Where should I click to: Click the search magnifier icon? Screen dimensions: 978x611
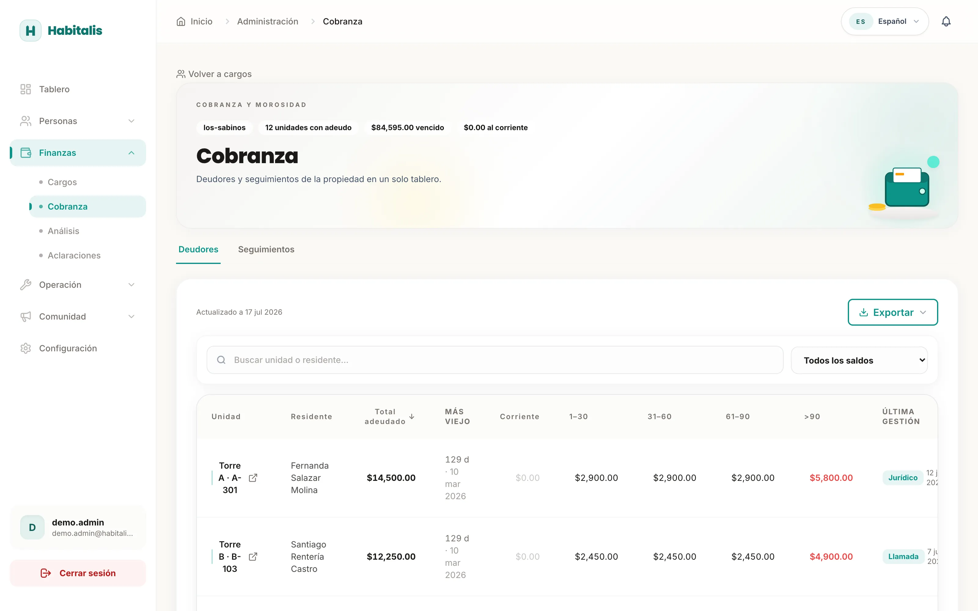pyautogui.click(x=221, y=360)
